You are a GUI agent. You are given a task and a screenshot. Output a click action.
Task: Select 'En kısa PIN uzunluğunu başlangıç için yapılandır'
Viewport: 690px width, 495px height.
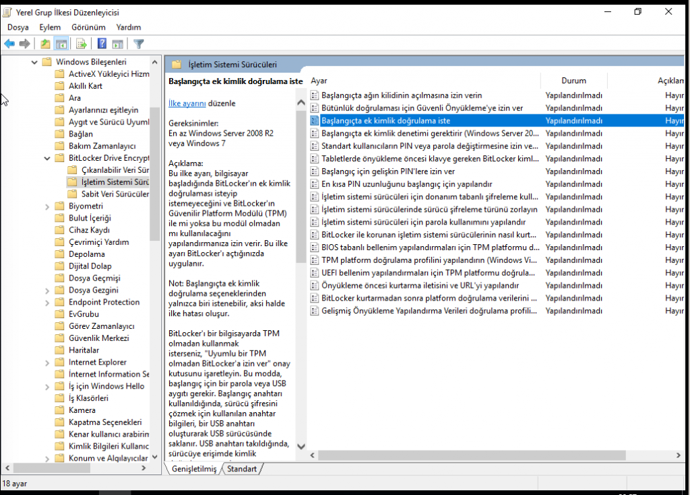406,184
